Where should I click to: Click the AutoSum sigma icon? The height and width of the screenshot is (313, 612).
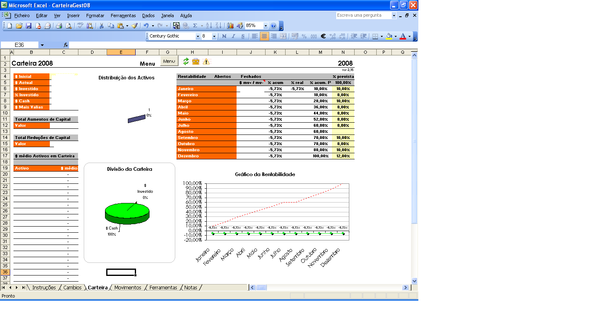(195, 26)
